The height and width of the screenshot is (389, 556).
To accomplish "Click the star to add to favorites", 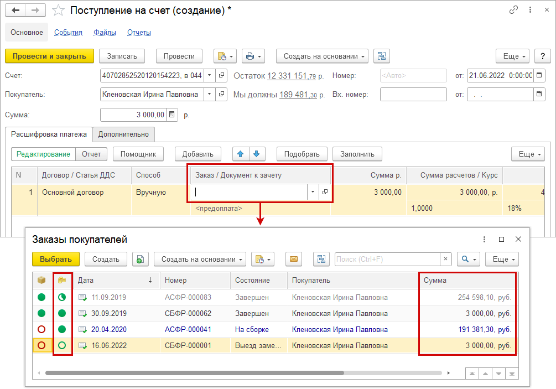I will coord(58,11).
